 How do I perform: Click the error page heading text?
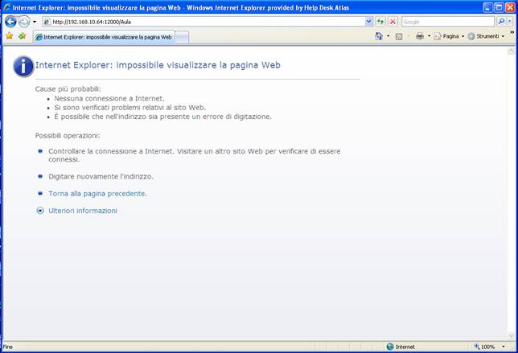(x=158, y=65)
